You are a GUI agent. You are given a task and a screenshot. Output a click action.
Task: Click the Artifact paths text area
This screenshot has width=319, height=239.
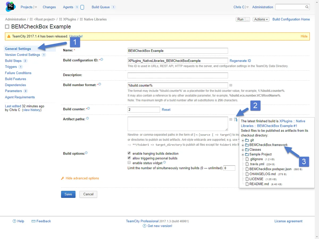(x=178, y=124)
